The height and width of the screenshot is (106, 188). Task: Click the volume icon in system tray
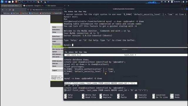[165, 2]
